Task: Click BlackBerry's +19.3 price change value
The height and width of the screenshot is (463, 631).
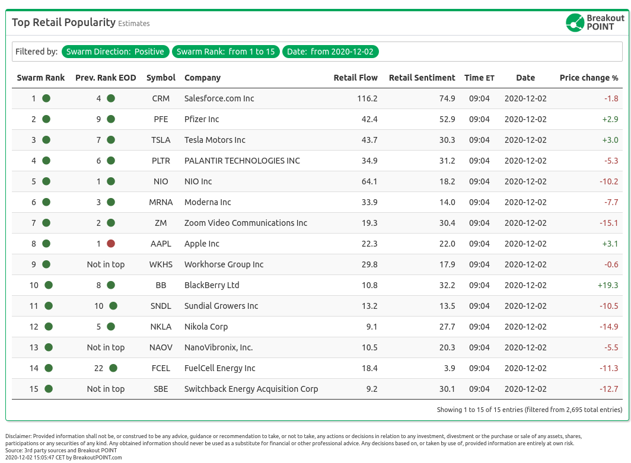Action: [x=608, y=285]
